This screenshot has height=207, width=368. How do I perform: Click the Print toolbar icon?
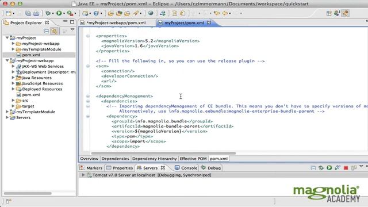click(x=36, y=13)
